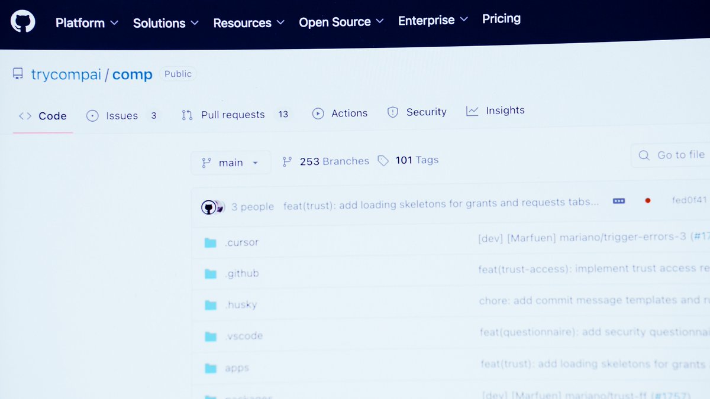Open the 3 people contributors link
Image resolution: width=710 pixels, height=399 pixels.
253,206
